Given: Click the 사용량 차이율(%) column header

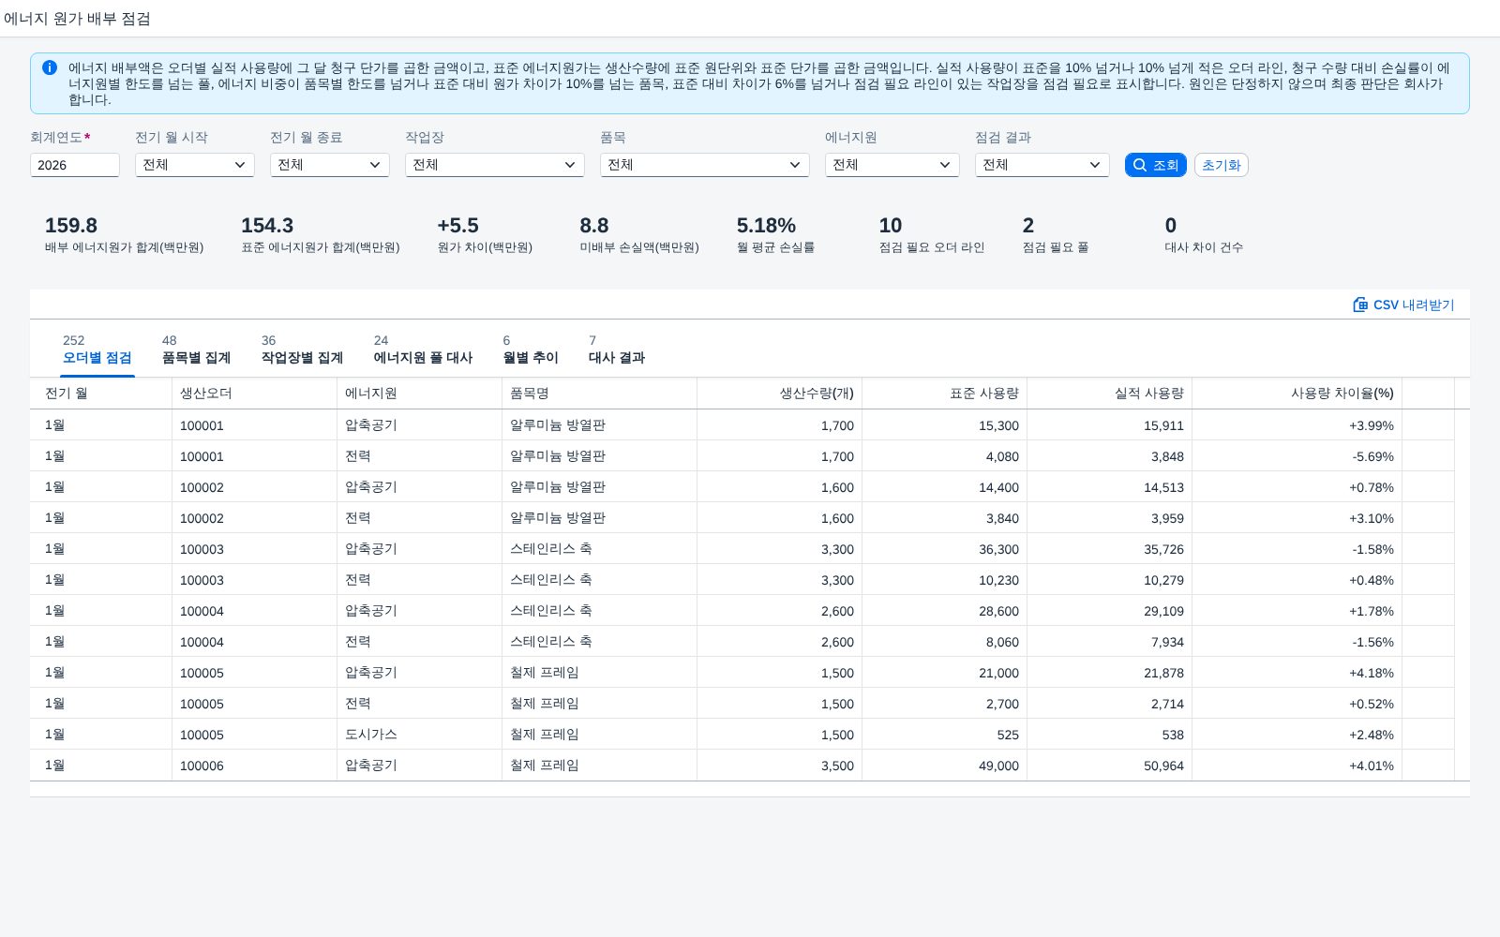Looking at the screenshot, I should coord(1297,394).
